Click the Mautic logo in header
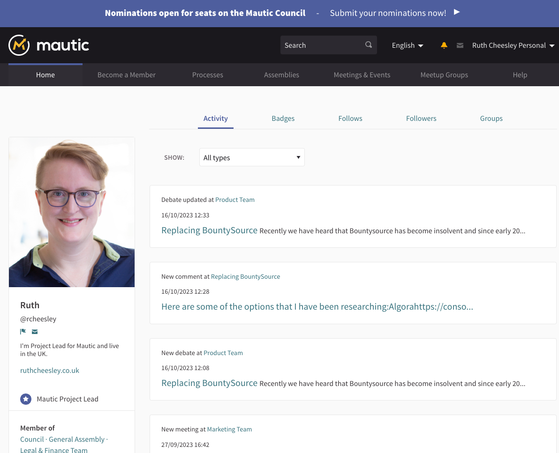559x453 pixels. pos(49,45)
